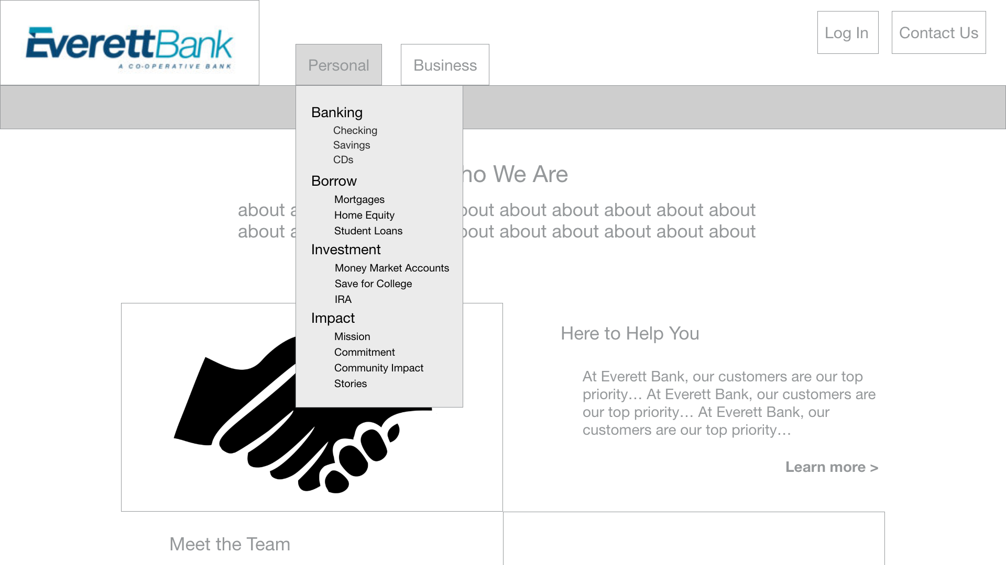Open the Personal menu tab

coord(338,65)
